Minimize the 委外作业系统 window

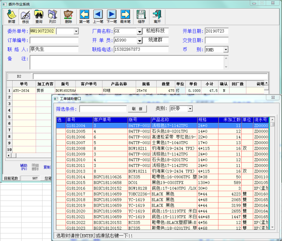tap(254, 3)
